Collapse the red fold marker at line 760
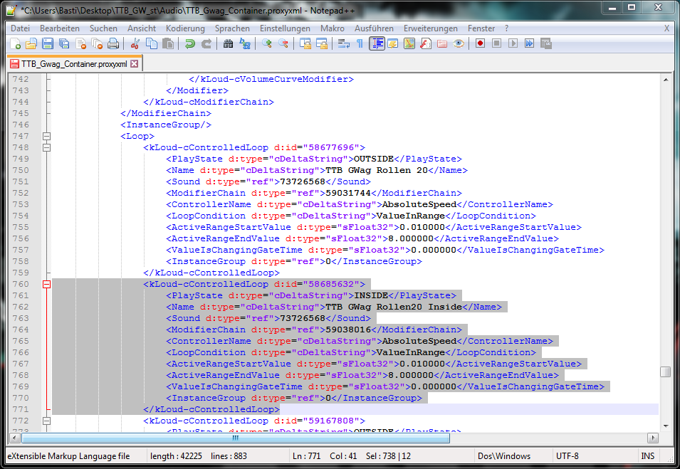This screenshot has width=680, height=469. (x=47, y=284)
